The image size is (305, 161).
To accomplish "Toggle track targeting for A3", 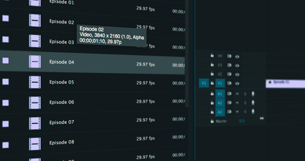I will click(220, 112).
